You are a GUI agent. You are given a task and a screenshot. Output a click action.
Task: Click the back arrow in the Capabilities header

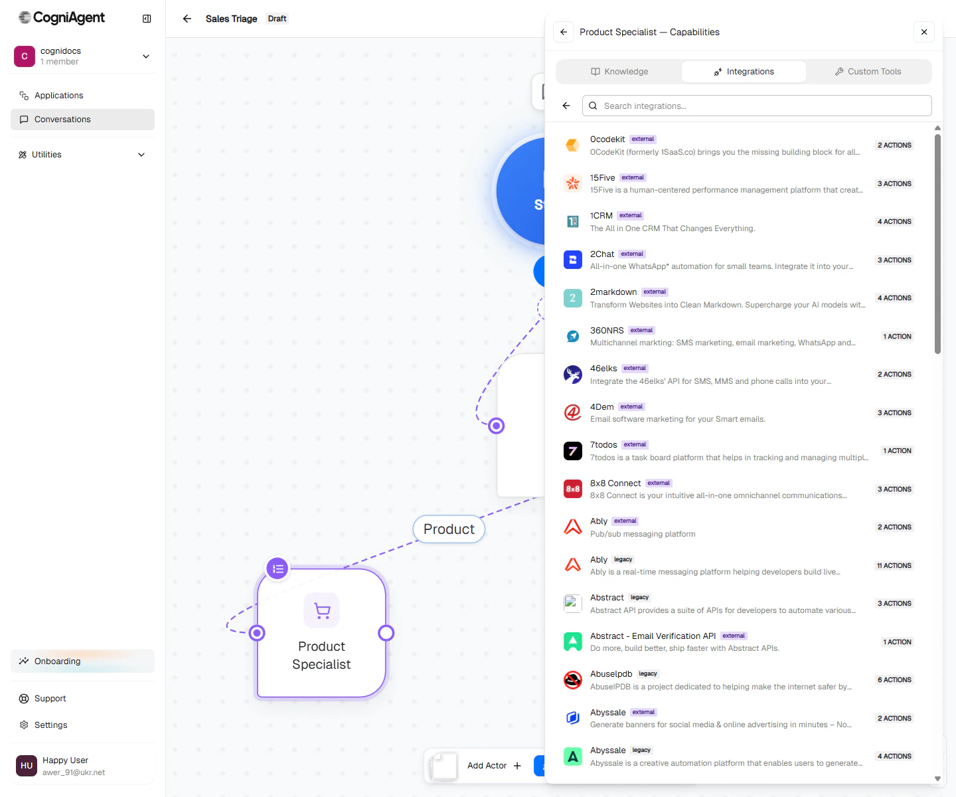(x=564, y=32)
